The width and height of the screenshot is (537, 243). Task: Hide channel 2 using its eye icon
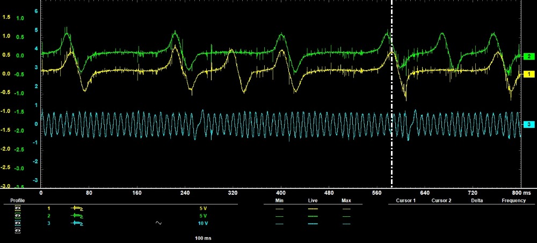point(18,215)
